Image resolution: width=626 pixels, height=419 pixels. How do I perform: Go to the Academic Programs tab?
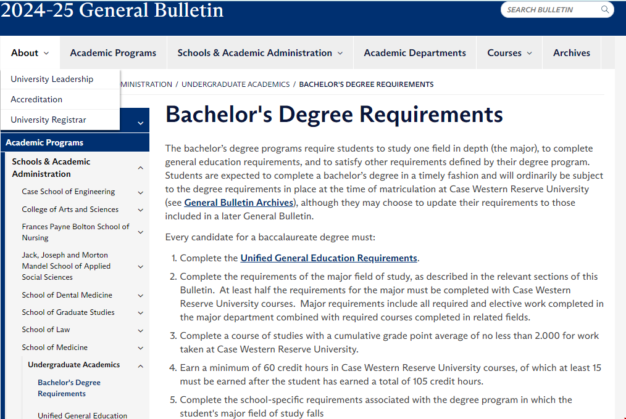(x=113, y=53)
